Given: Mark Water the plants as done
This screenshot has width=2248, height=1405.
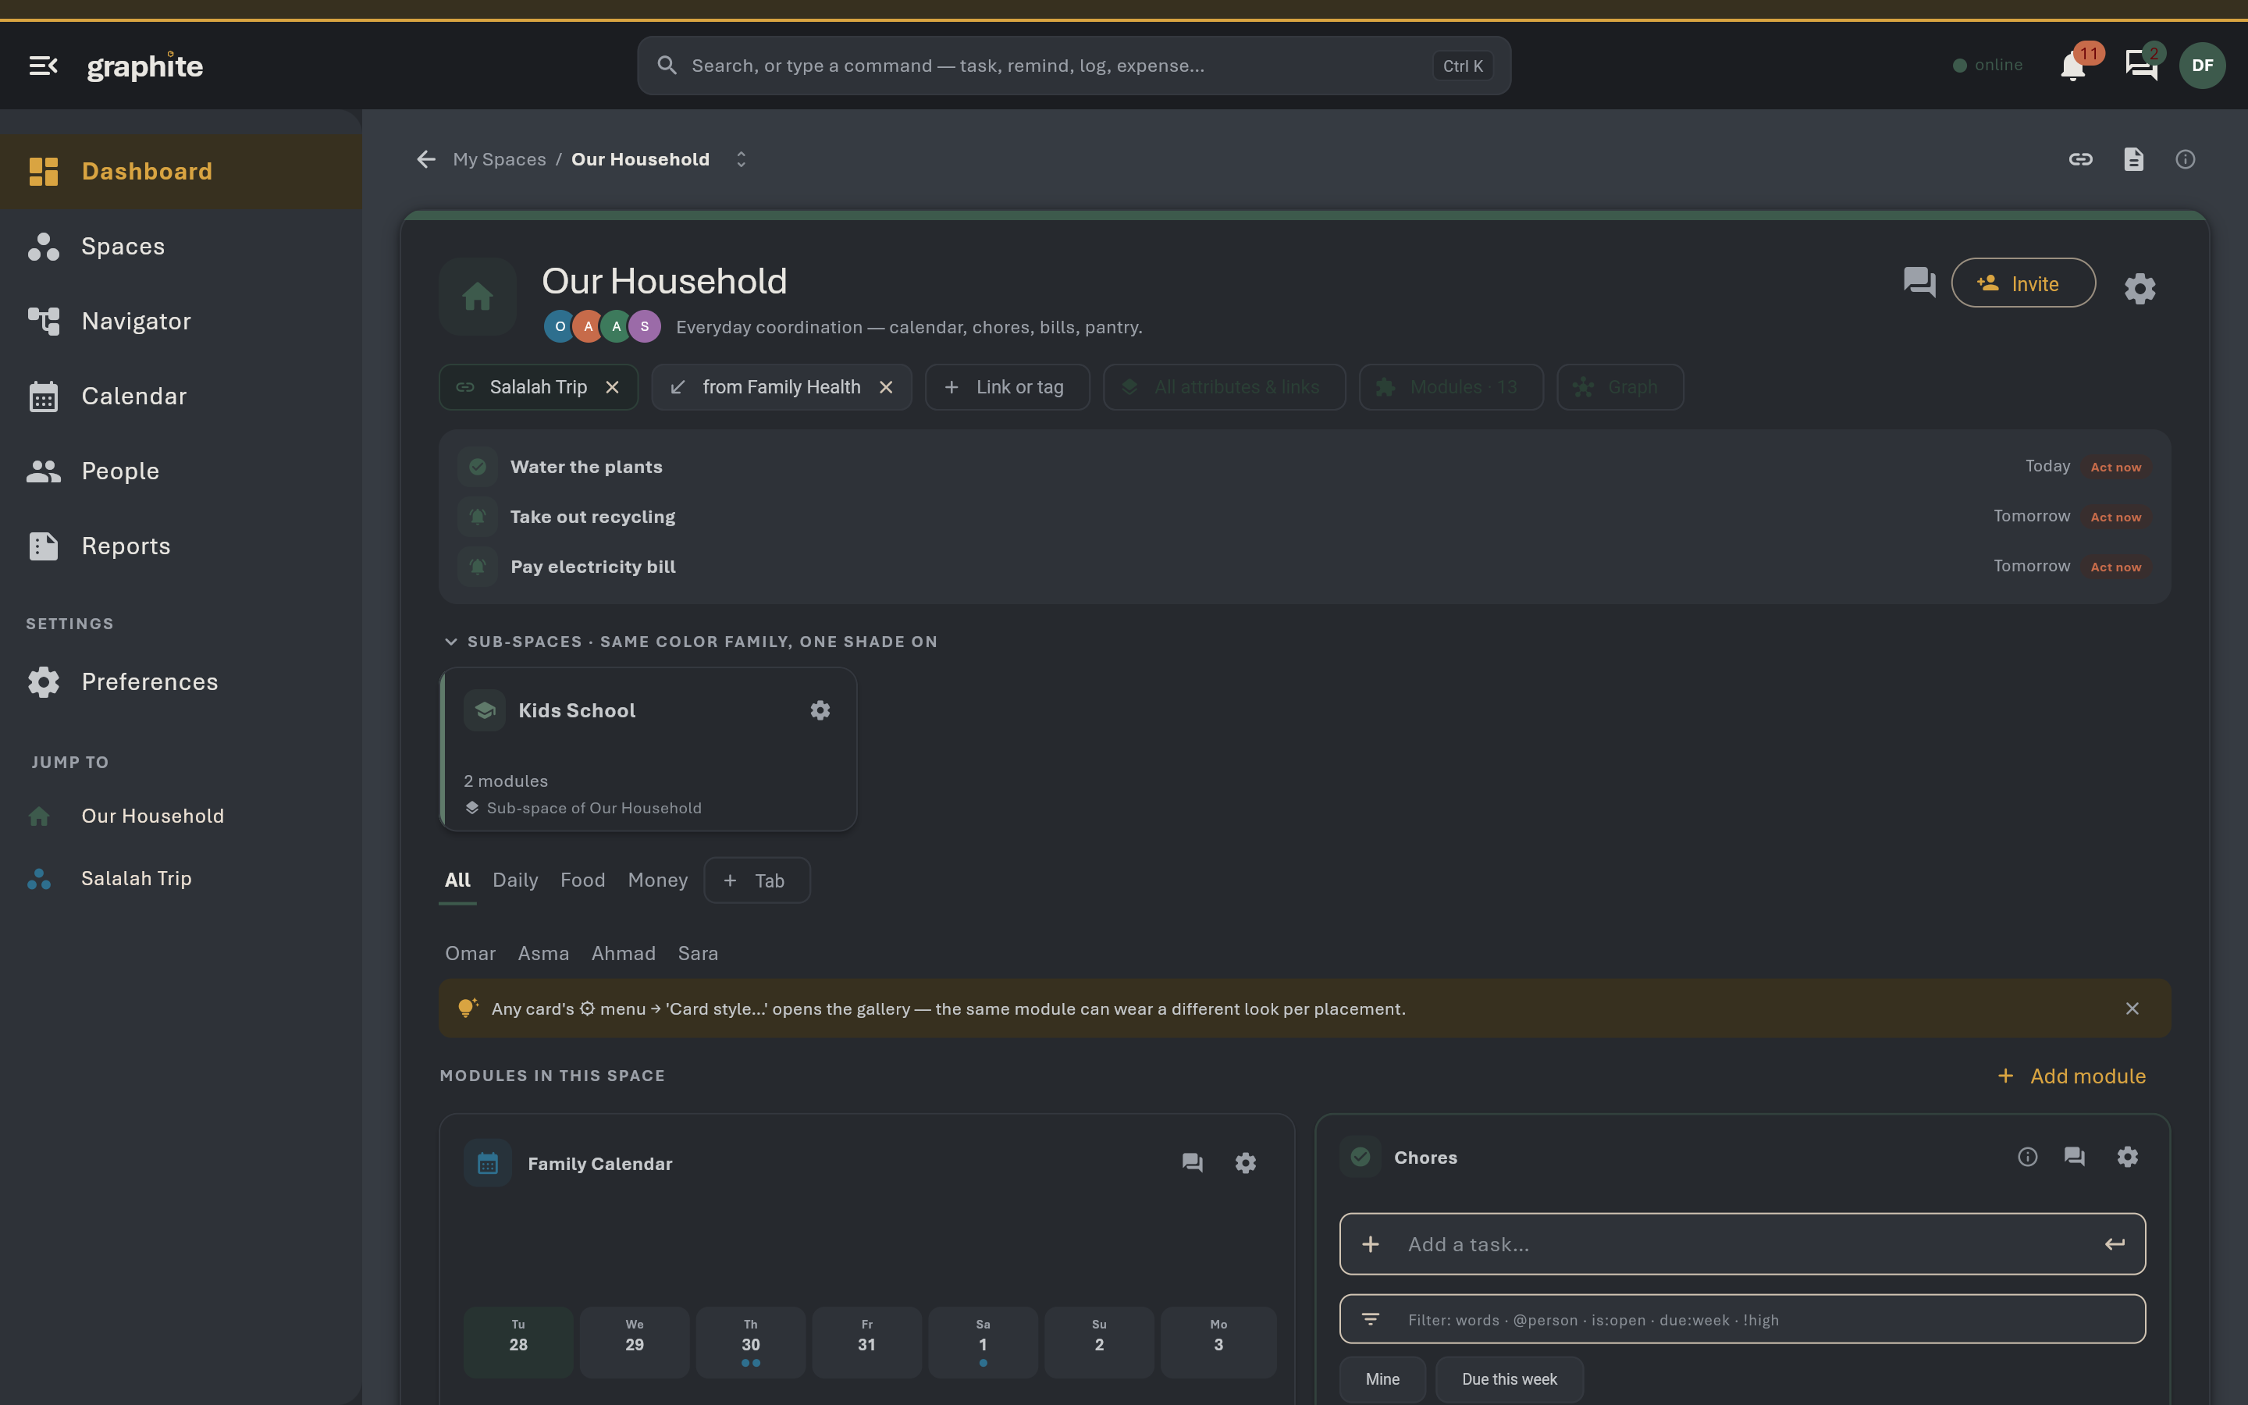Looking at the screenshot, I should tap(478, 467).
